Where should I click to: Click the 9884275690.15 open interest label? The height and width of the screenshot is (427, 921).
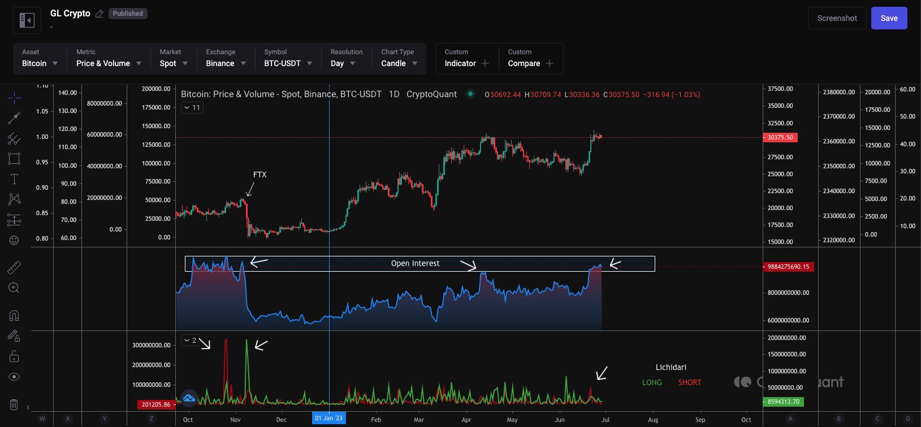[x=788, y=267]
